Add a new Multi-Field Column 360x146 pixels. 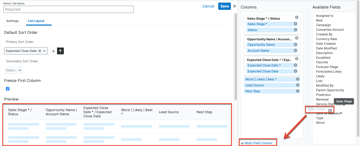[x=256, y=143]
